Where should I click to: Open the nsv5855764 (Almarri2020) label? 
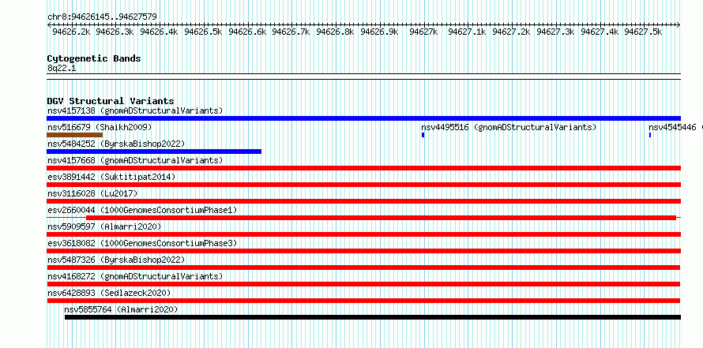(121, 309)
